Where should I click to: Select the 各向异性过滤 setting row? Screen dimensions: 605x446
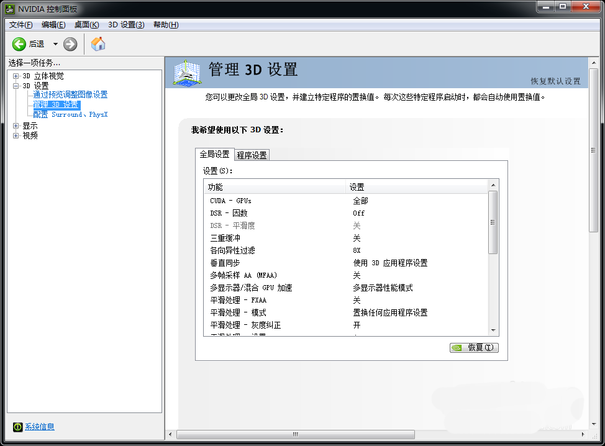point(346,250)
